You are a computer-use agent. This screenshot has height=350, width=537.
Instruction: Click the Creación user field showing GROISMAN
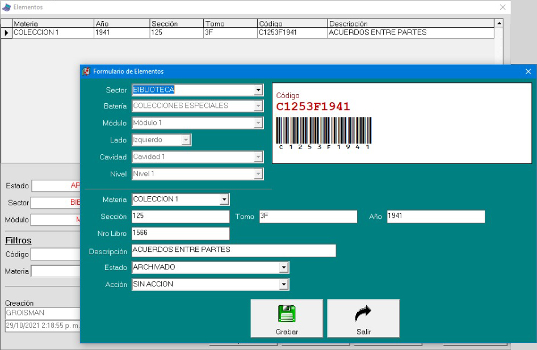[x=43, y=313]
